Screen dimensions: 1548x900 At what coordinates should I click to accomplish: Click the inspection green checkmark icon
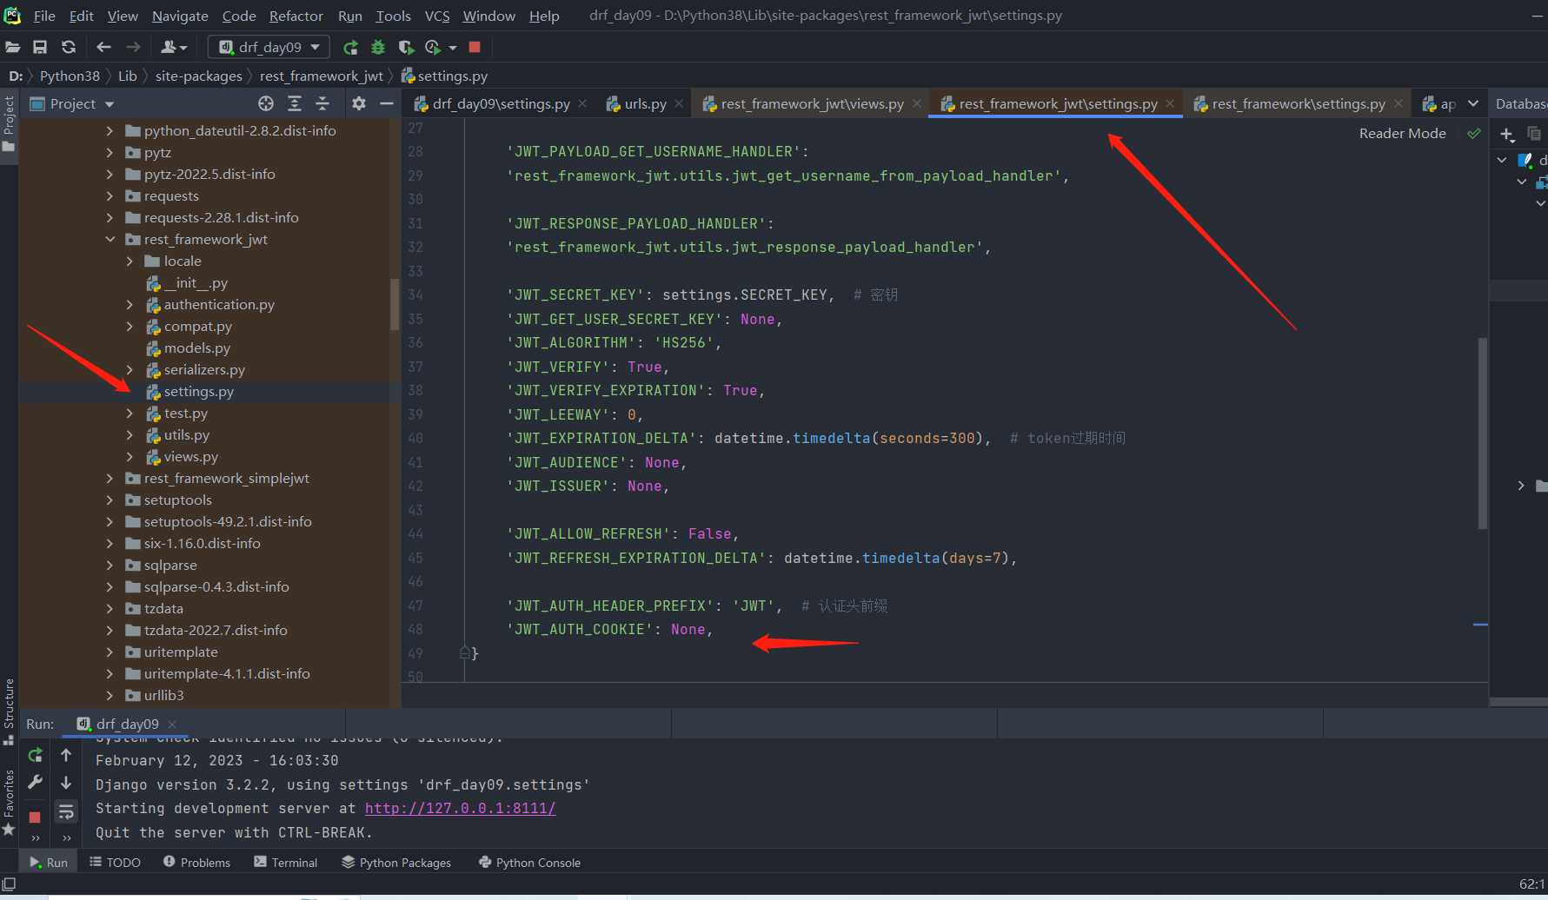point(1474,133)
